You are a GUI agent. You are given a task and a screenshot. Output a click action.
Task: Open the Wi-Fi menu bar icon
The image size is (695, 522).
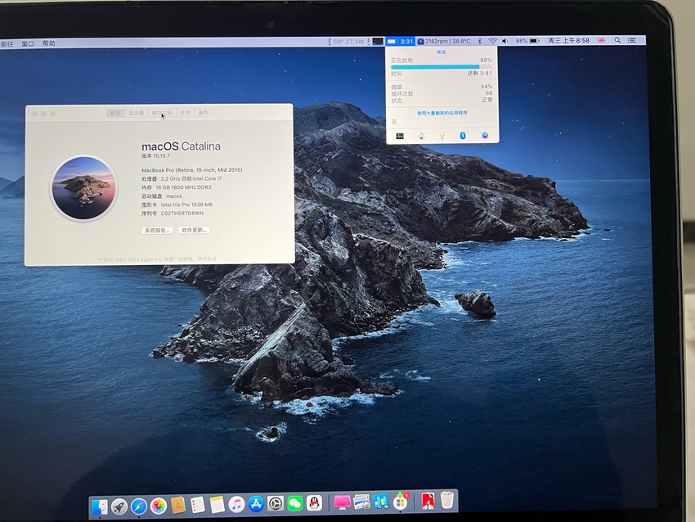pos(492,41)
